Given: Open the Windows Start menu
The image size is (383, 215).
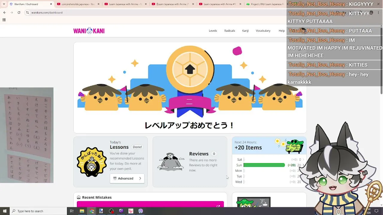Looking at the screenshot, I should tap(4, 211).
